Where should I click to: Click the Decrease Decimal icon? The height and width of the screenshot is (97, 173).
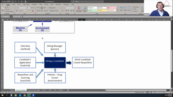tap(74, 11)
